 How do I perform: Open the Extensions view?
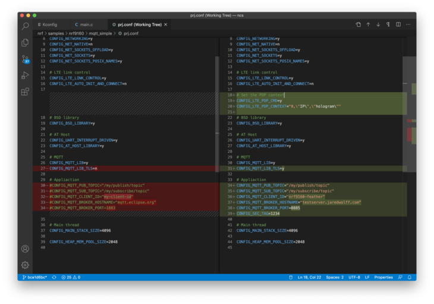25,92
